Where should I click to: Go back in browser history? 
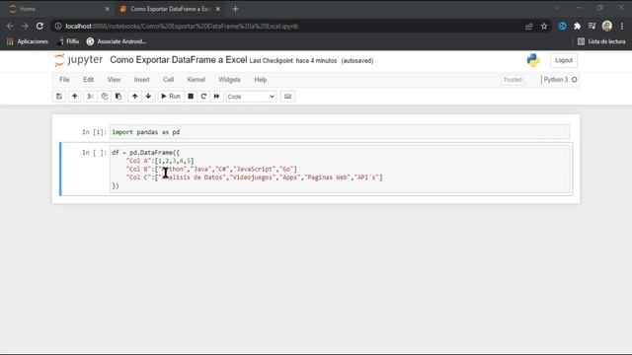click(x=10, y=27)
